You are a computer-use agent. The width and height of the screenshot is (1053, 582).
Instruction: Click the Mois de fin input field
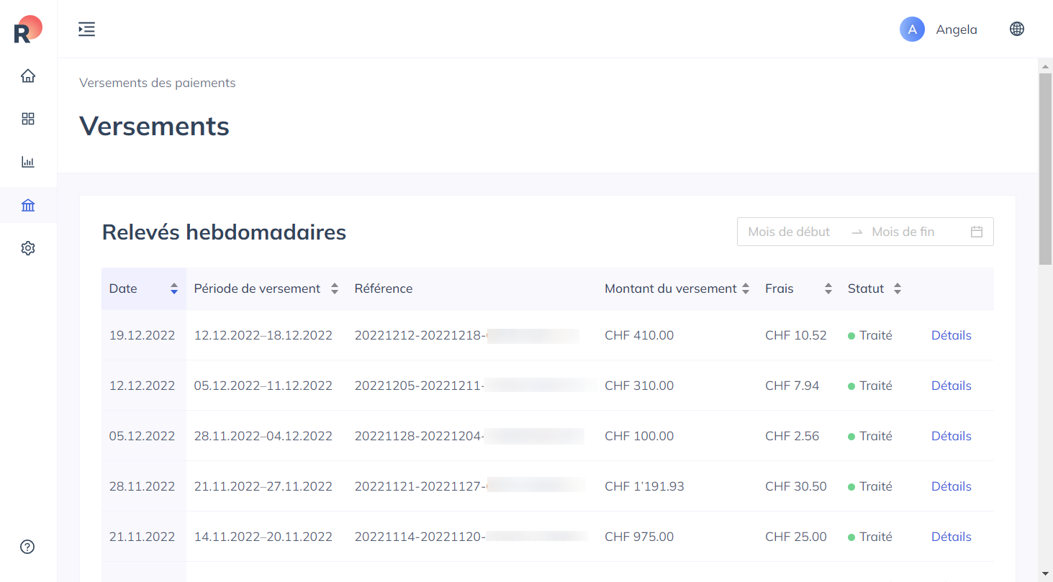(914, 232)
